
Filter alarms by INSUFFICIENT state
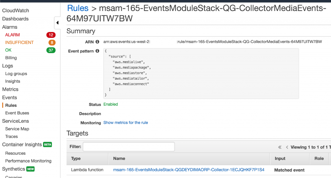pyautogui.click(x=19, y=42)
